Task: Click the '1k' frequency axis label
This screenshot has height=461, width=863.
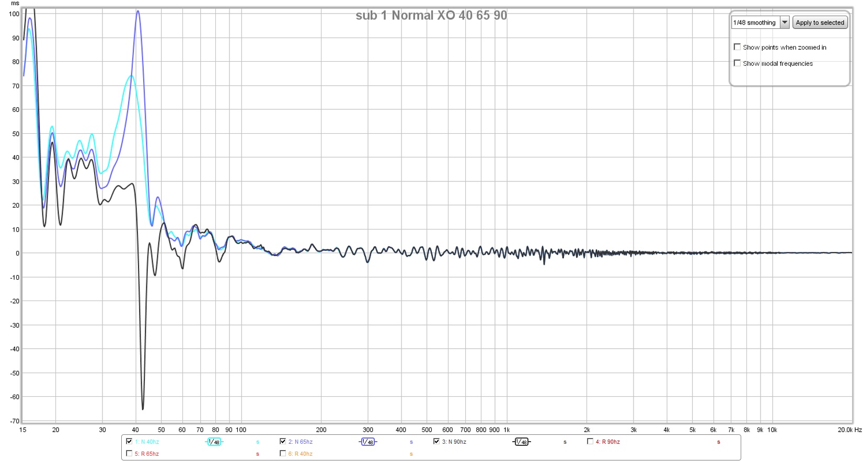Action: coord(507,430)
